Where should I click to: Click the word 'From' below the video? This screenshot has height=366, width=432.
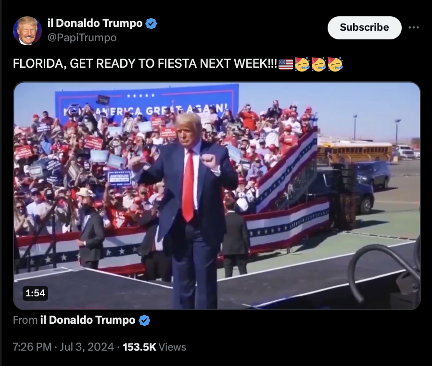point(25,320)
